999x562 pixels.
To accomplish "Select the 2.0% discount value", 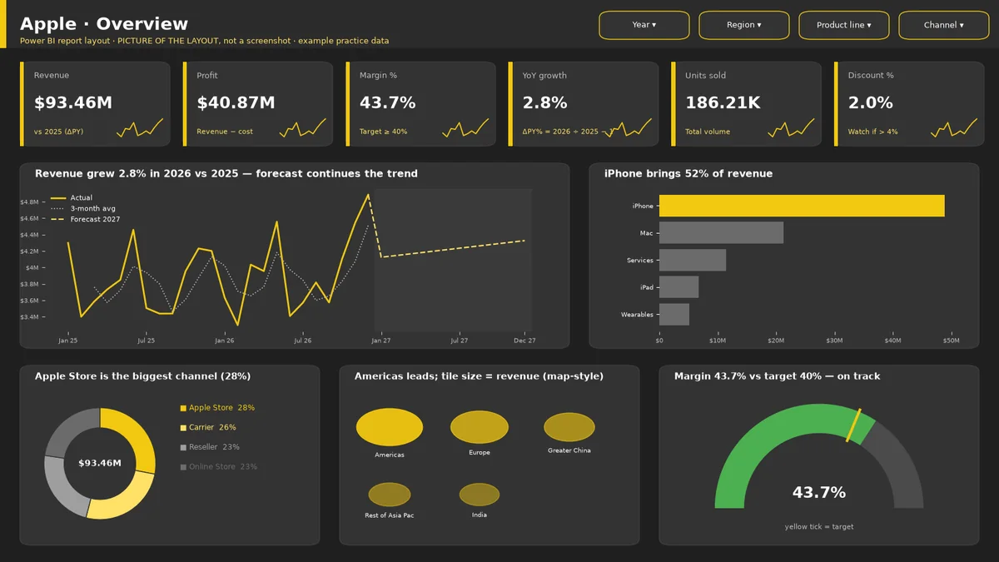I will 871,103.
